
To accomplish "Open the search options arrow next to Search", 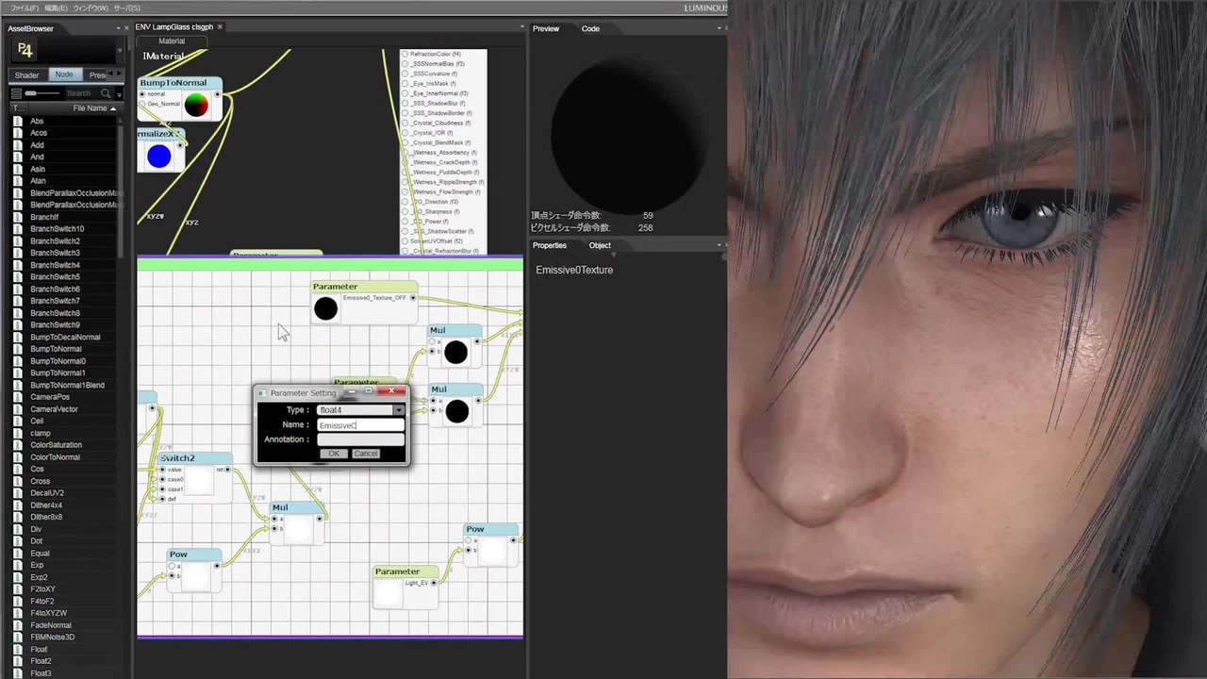I will [118, 93].
